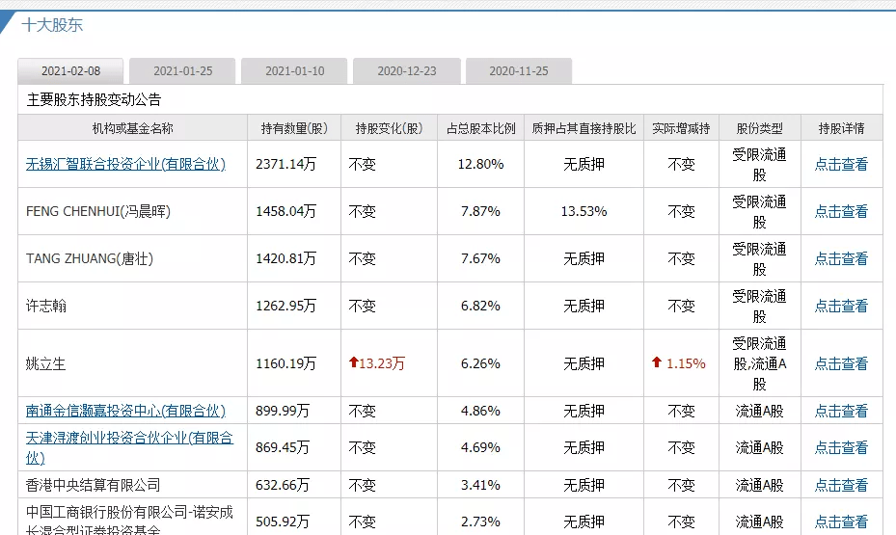Image resolution: width=896 pixels, height=535 pixels.
Task: Click the 7.67% share ratio cell
Action: click(x=480, y=259)
